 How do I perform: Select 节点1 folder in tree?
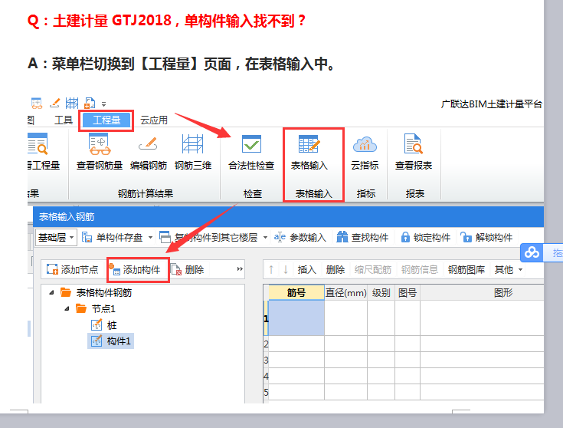click(96, 308)
